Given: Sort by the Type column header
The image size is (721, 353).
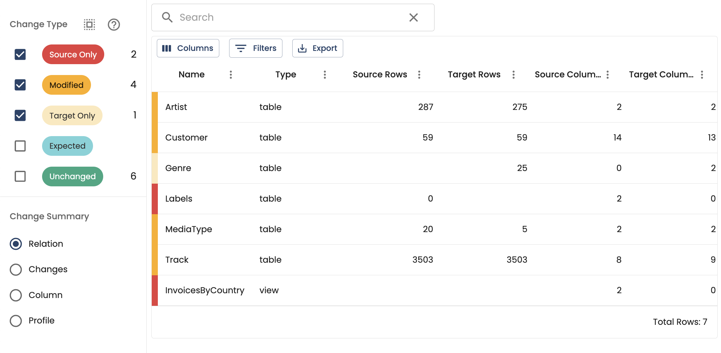Looking at the screenshot, I should pos(286,75).
